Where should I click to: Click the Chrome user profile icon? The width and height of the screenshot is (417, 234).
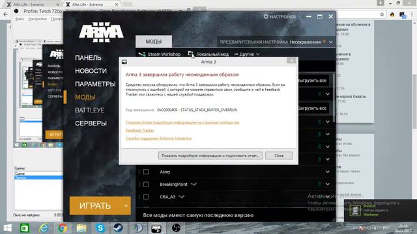click(x=381, y=3)
